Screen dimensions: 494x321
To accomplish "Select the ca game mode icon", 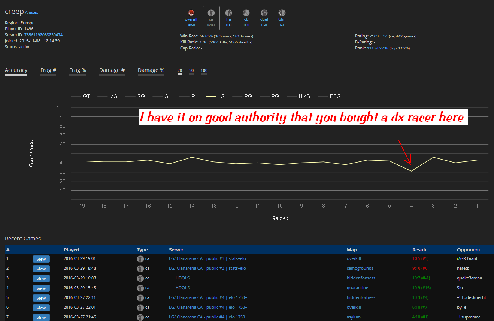I will pos(211,13).
